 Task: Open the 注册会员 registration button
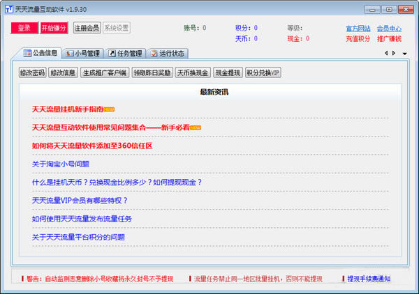pos(86,28)
